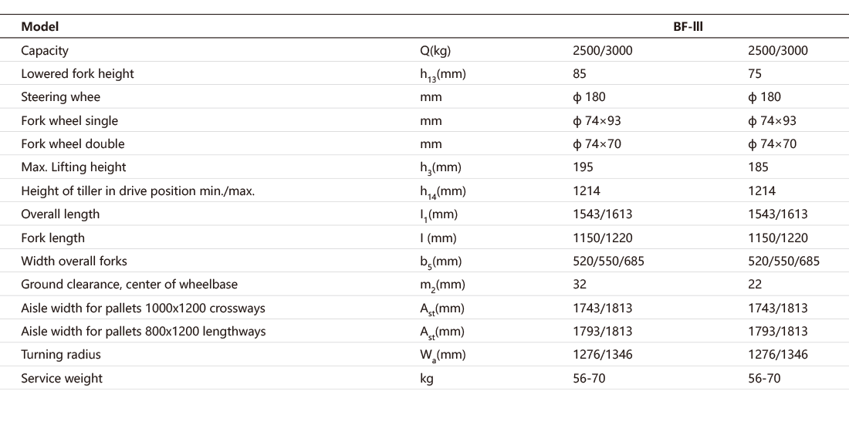Click the lowered fork height value 85
The width and height of the screenshot is (849, 435).
580,74
